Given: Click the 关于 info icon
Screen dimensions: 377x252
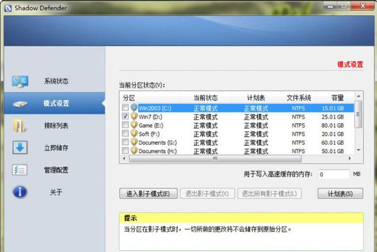Looking at the screenshot, I should click(x=20, y=192).
